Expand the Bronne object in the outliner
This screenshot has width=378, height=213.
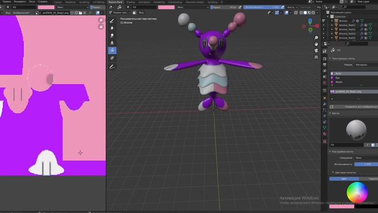tap(332, 21)
